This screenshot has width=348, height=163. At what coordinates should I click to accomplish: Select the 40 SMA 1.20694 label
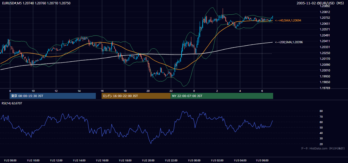point(288,20)
